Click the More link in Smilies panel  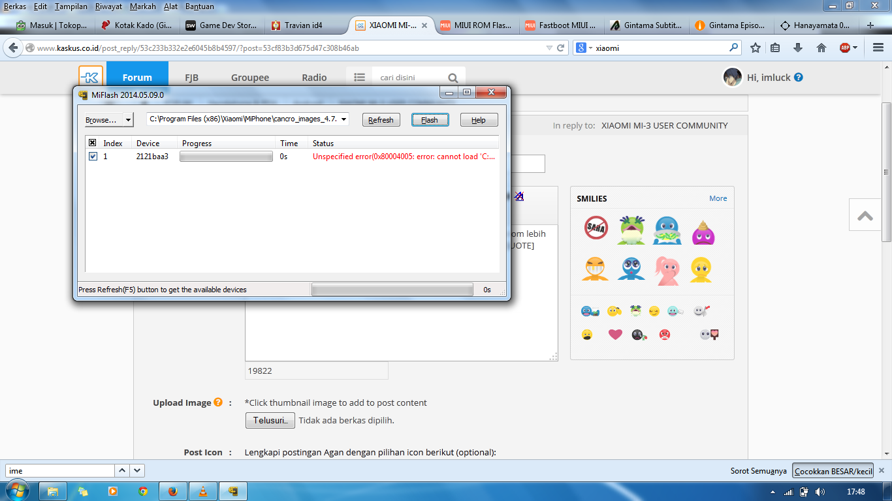718,198
